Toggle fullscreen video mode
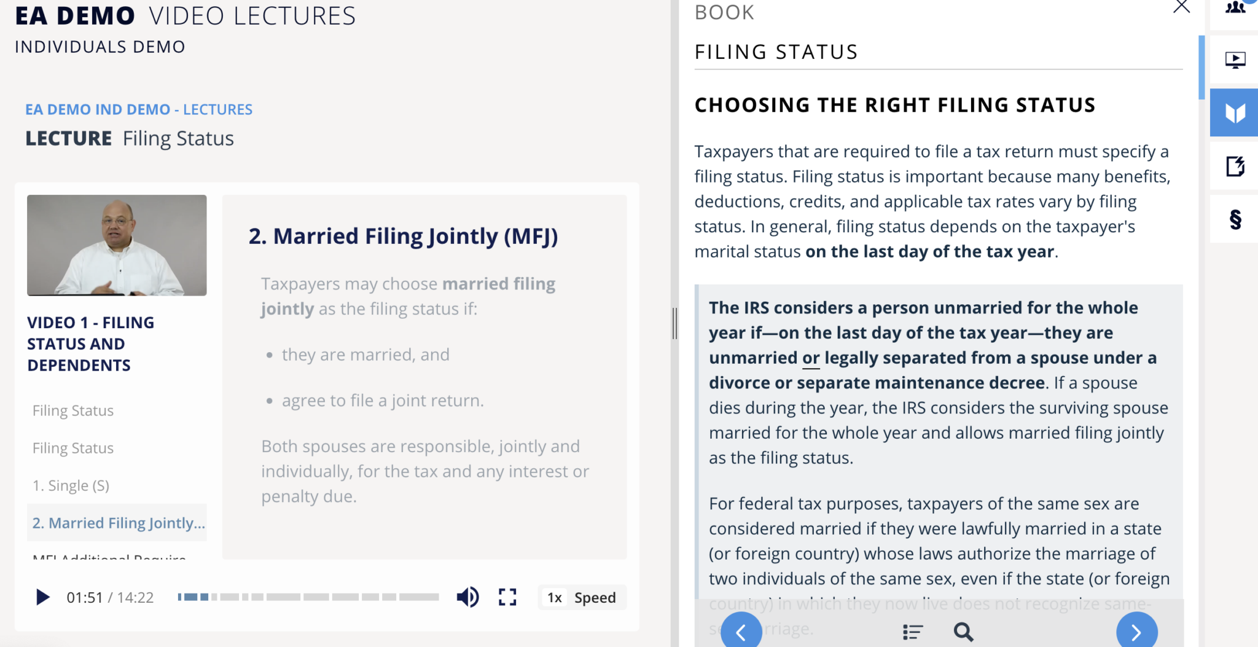This screenshot has height=647, width=1258. tap(507, 597)
